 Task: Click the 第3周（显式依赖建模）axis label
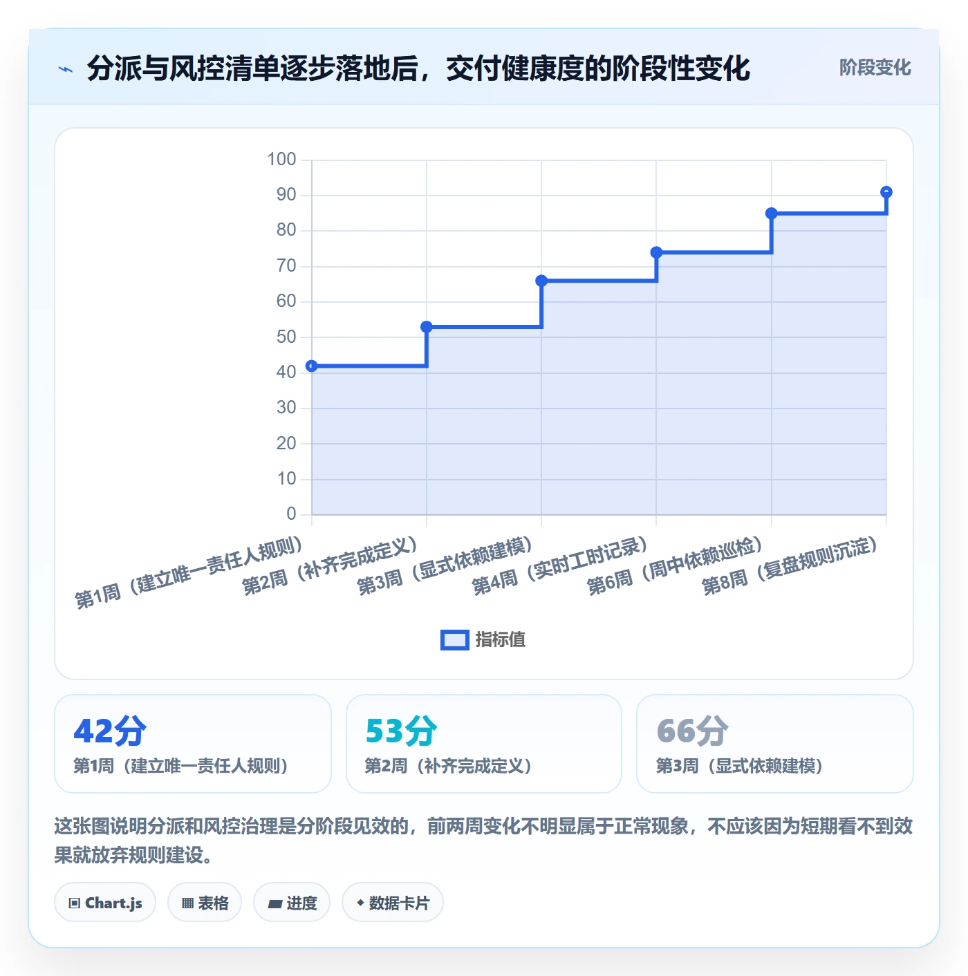445,565
